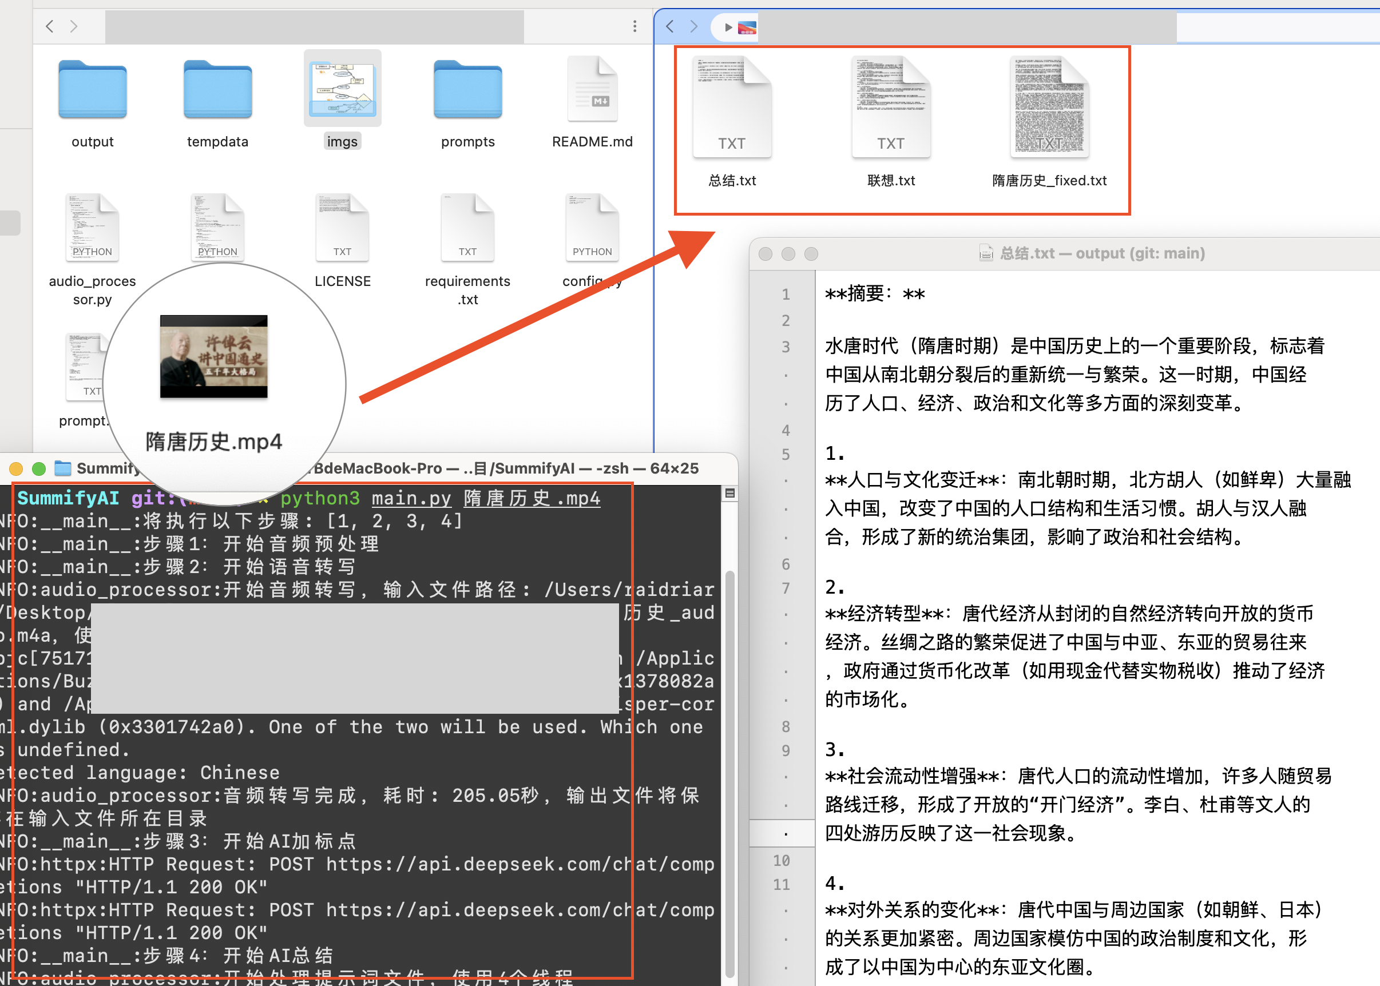Screen dimensions: 1380x986
Task: Select the audio_processor.py file
Action: [92, 227]
